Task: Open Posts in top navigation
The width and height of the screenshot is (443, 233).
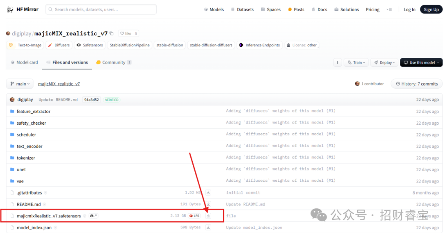Action: tap(296, 9)
